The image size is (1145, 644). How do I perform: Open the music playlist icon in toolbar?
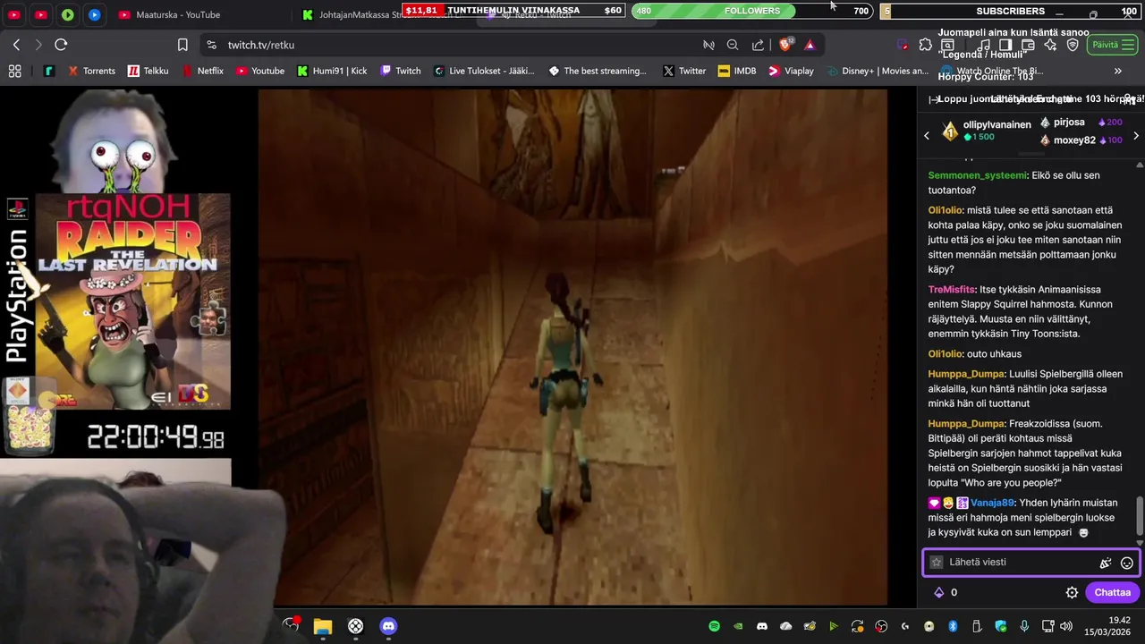(983, 45)
